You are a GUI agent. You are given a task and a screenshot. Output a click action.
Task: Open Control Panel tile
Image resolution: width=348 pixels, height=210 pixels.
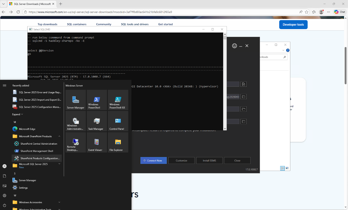(x=118, y=121)
